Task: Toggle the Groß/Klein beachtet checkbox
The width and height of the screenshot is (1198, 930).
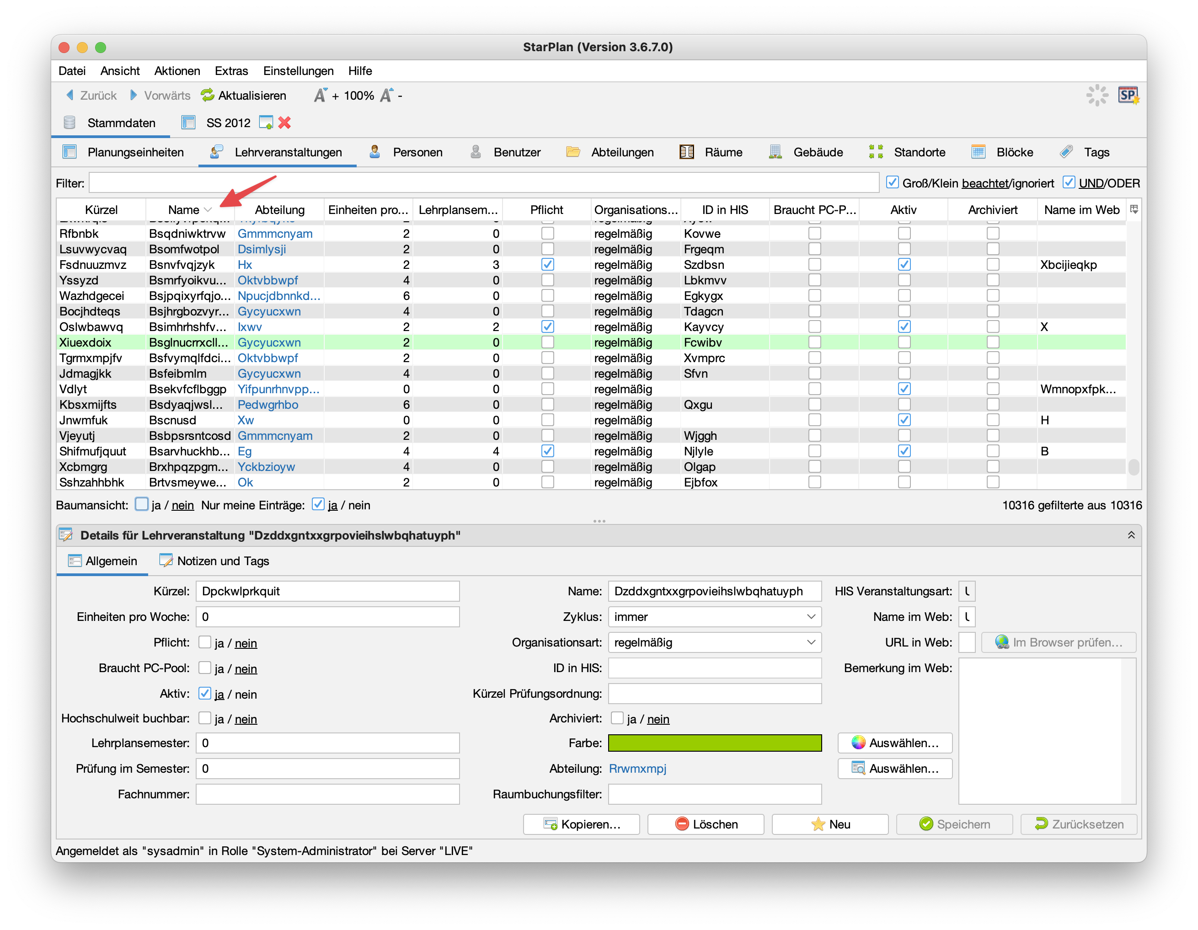Action: tap(893, 182)
